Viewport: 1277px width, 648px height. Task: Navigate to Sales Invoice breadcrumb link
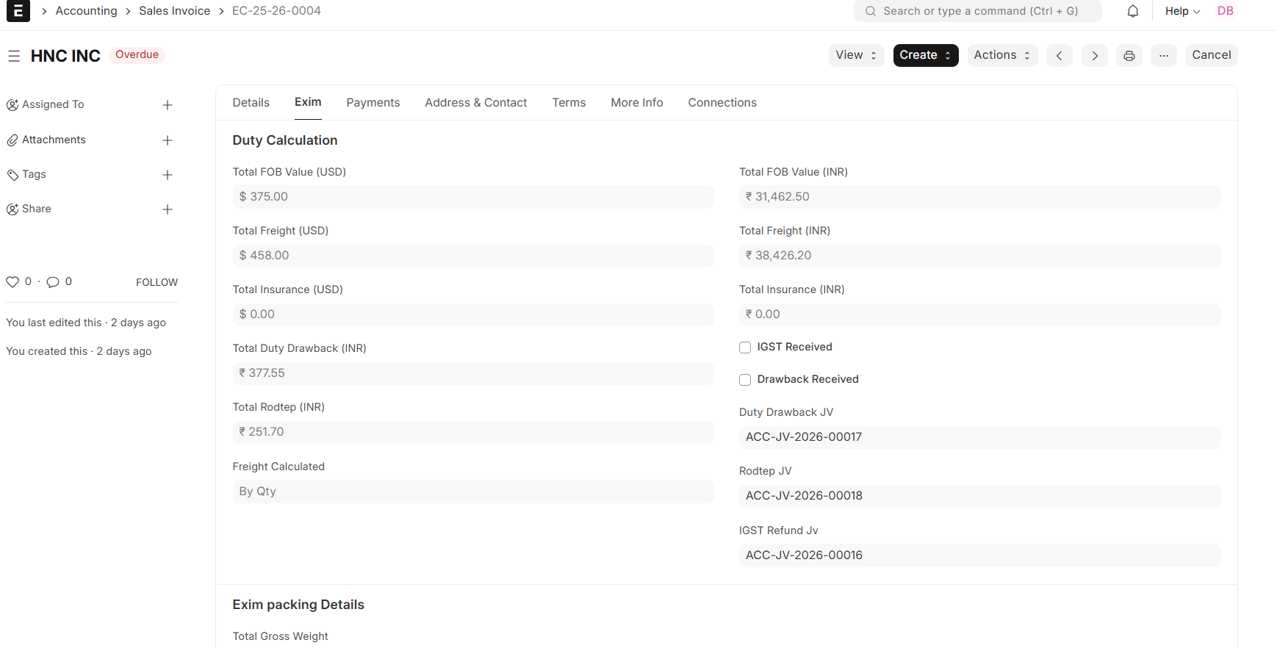tap(174, 11)
